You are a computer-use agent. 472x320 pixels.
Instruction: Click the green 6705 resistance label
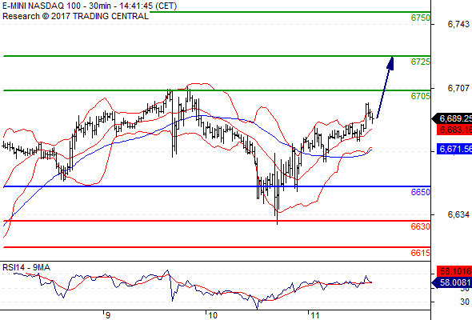pyautogui.click(x=421, y=96)
